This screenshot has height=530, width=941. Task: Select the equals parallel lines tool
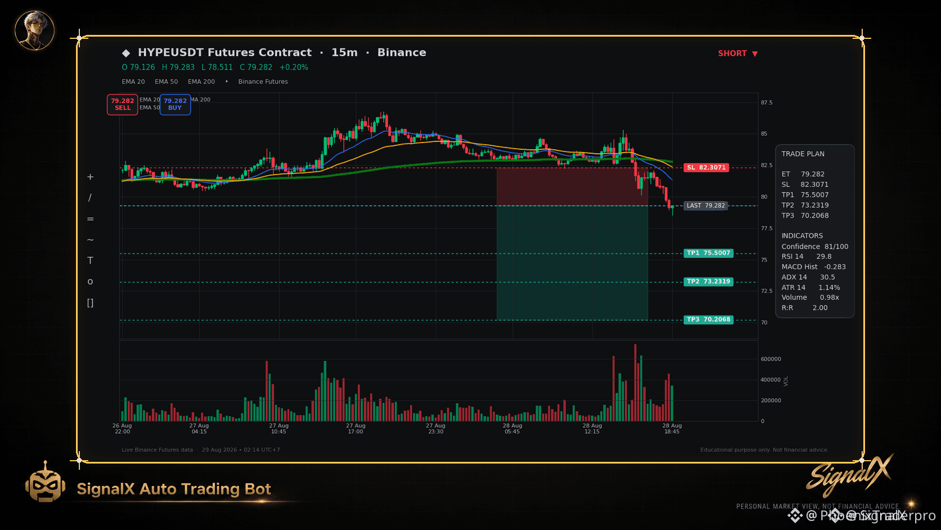click(x=90, y=219)
